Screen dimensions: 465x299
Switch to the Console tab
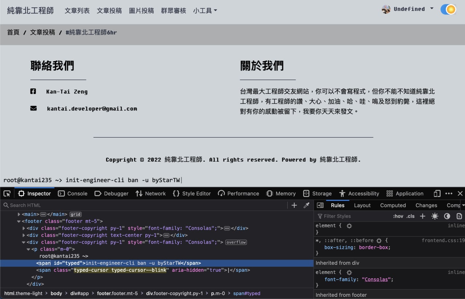(73, 194)
